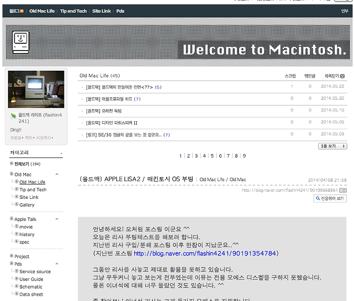Image resolution: width=354 pixels, height=301 pixels.
Task: Open the Apple Talk category
Action: (x=25, y=219)
